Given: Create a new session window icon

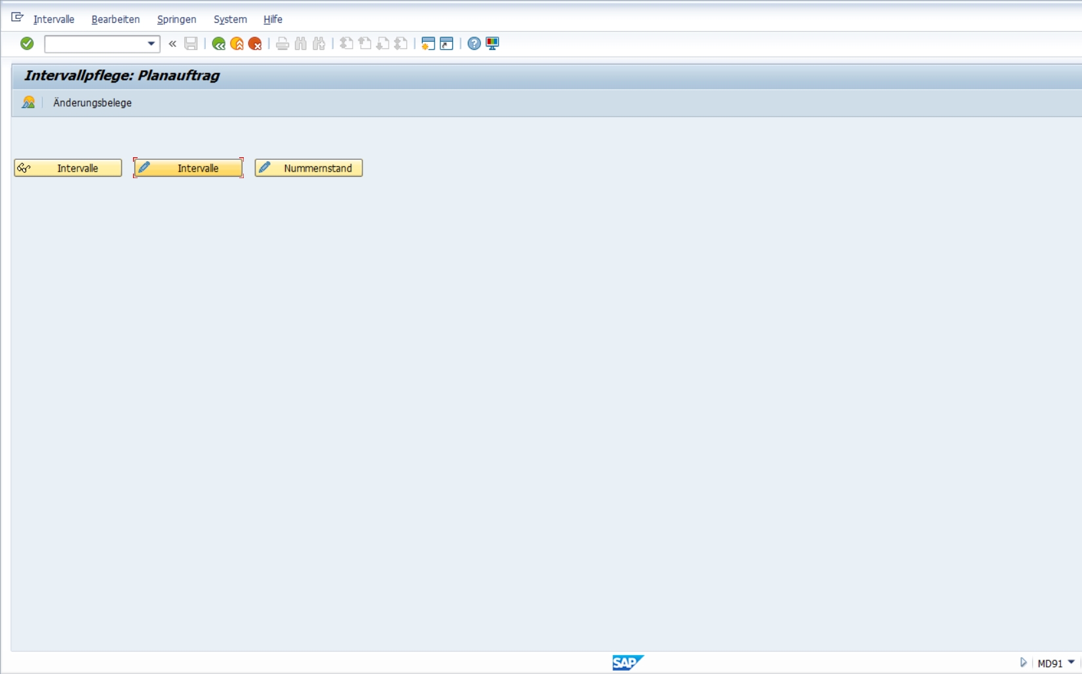Looking at the screenshot, I should 428,44.
